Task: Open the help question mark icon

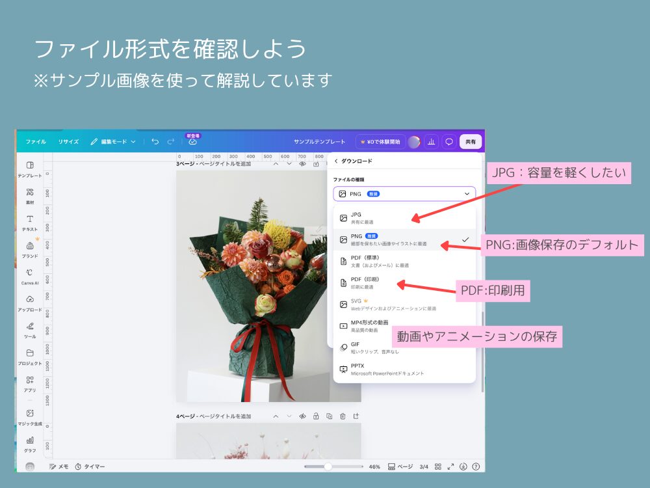Action: point(476,467)
